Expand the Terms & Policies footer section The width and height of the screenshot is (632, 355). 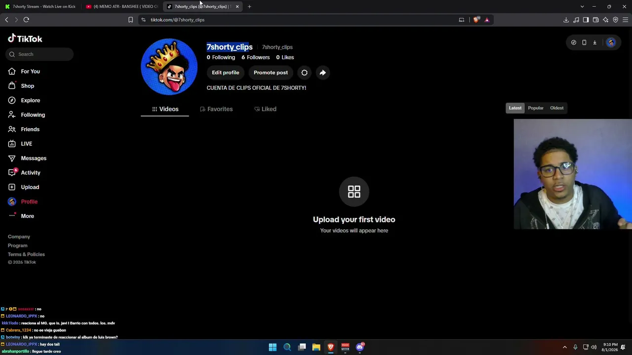pyautogui.click(x=26, y=254)
